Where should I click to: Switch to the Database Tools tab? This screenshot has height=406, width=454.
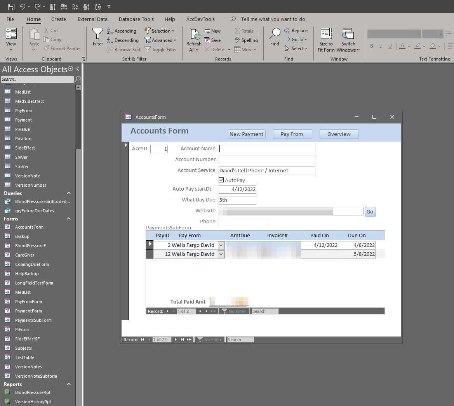[136, 19]
